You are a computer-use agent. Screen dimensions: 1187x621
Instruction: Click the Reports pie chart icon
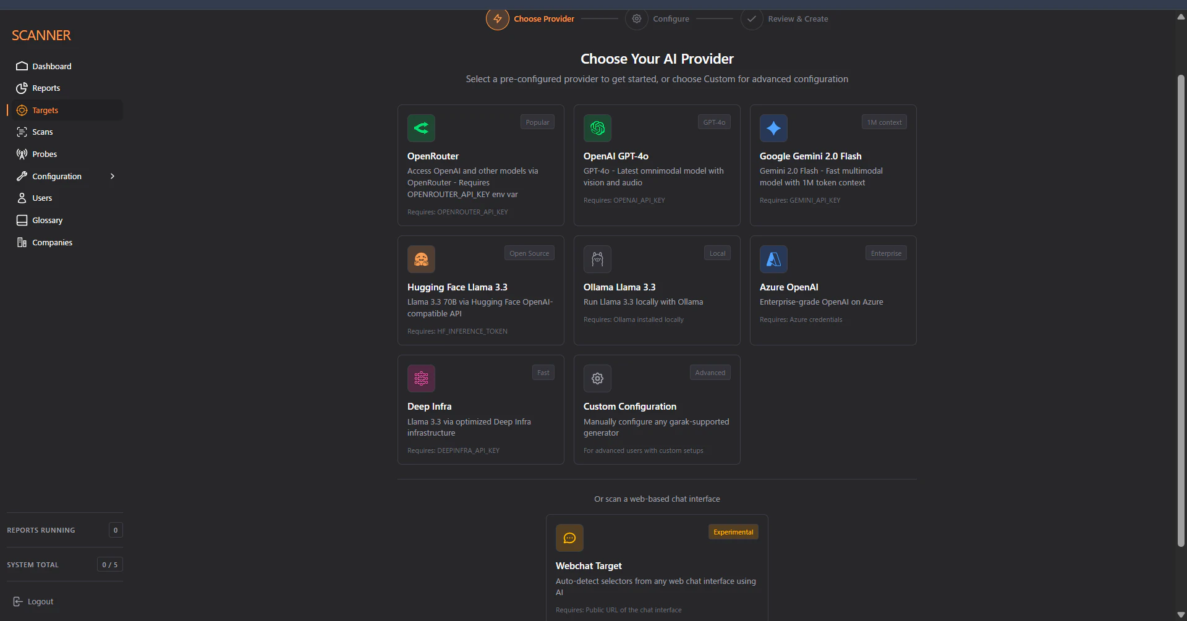click(22, 88)
